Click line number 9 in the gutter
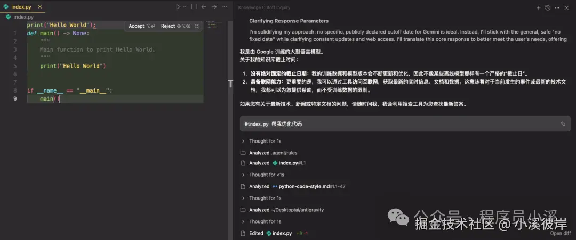Image resolution: width=576 pixels, height=240 pixels. click(x=15, y=98)
